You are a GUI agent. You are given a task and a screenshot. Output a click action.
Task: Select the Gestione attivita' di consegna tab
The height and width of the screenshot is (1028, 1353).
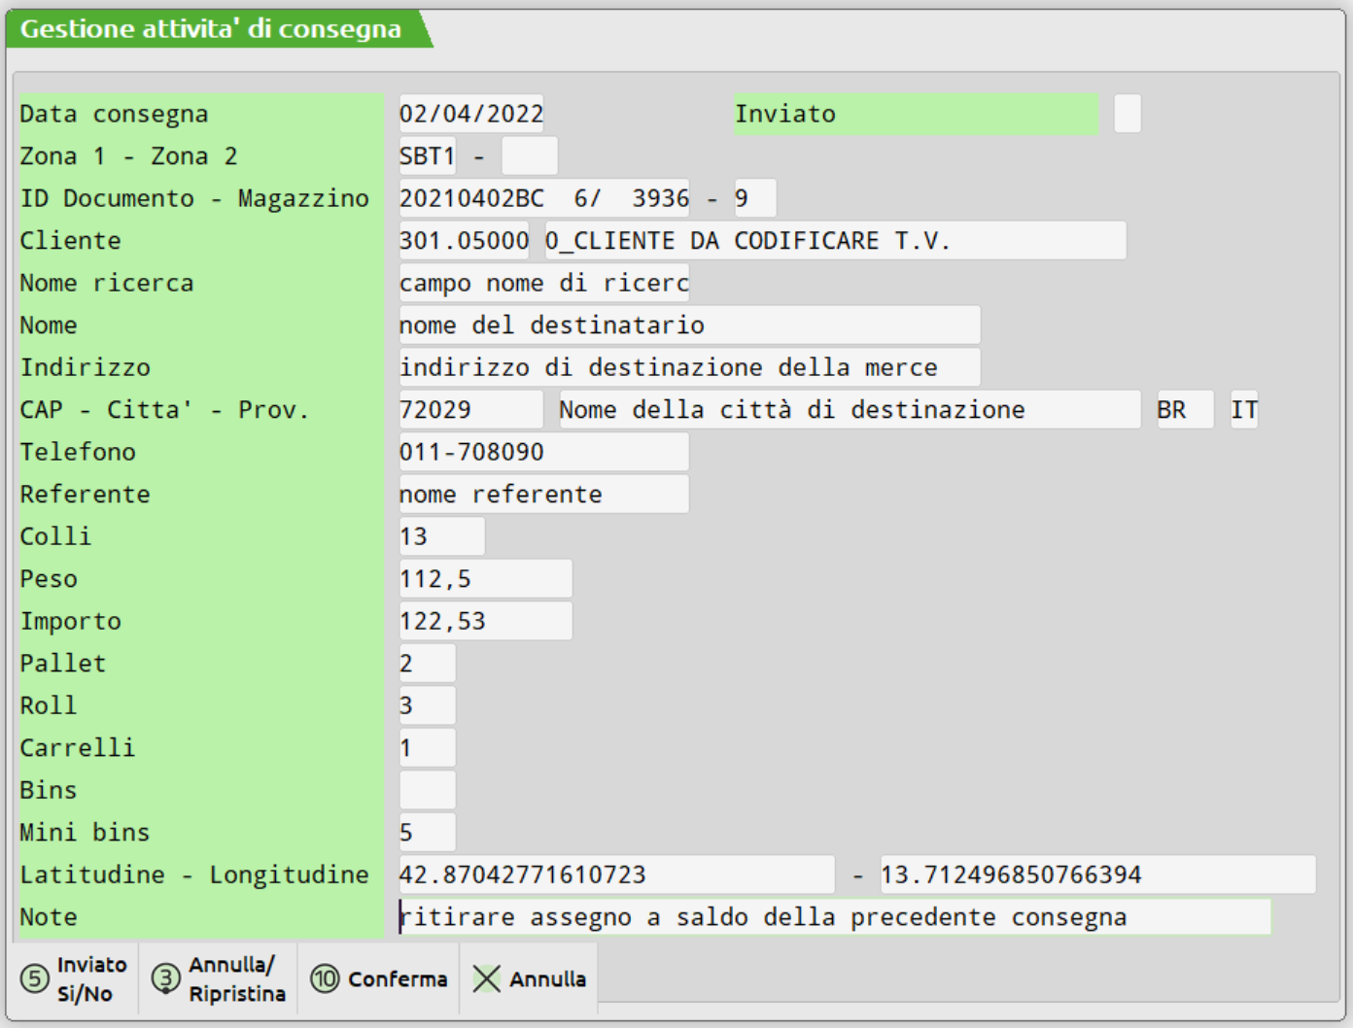click(211, 29)
